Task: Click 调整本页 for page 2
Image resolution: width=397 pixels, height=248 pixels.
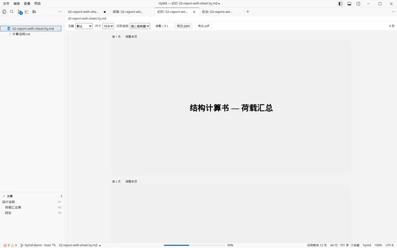Action: click(x=131, y=182)
